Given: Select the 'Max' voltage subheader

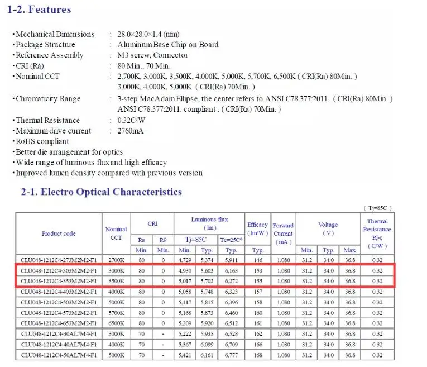Looking at the screenshot, I should tap(349, 250).
